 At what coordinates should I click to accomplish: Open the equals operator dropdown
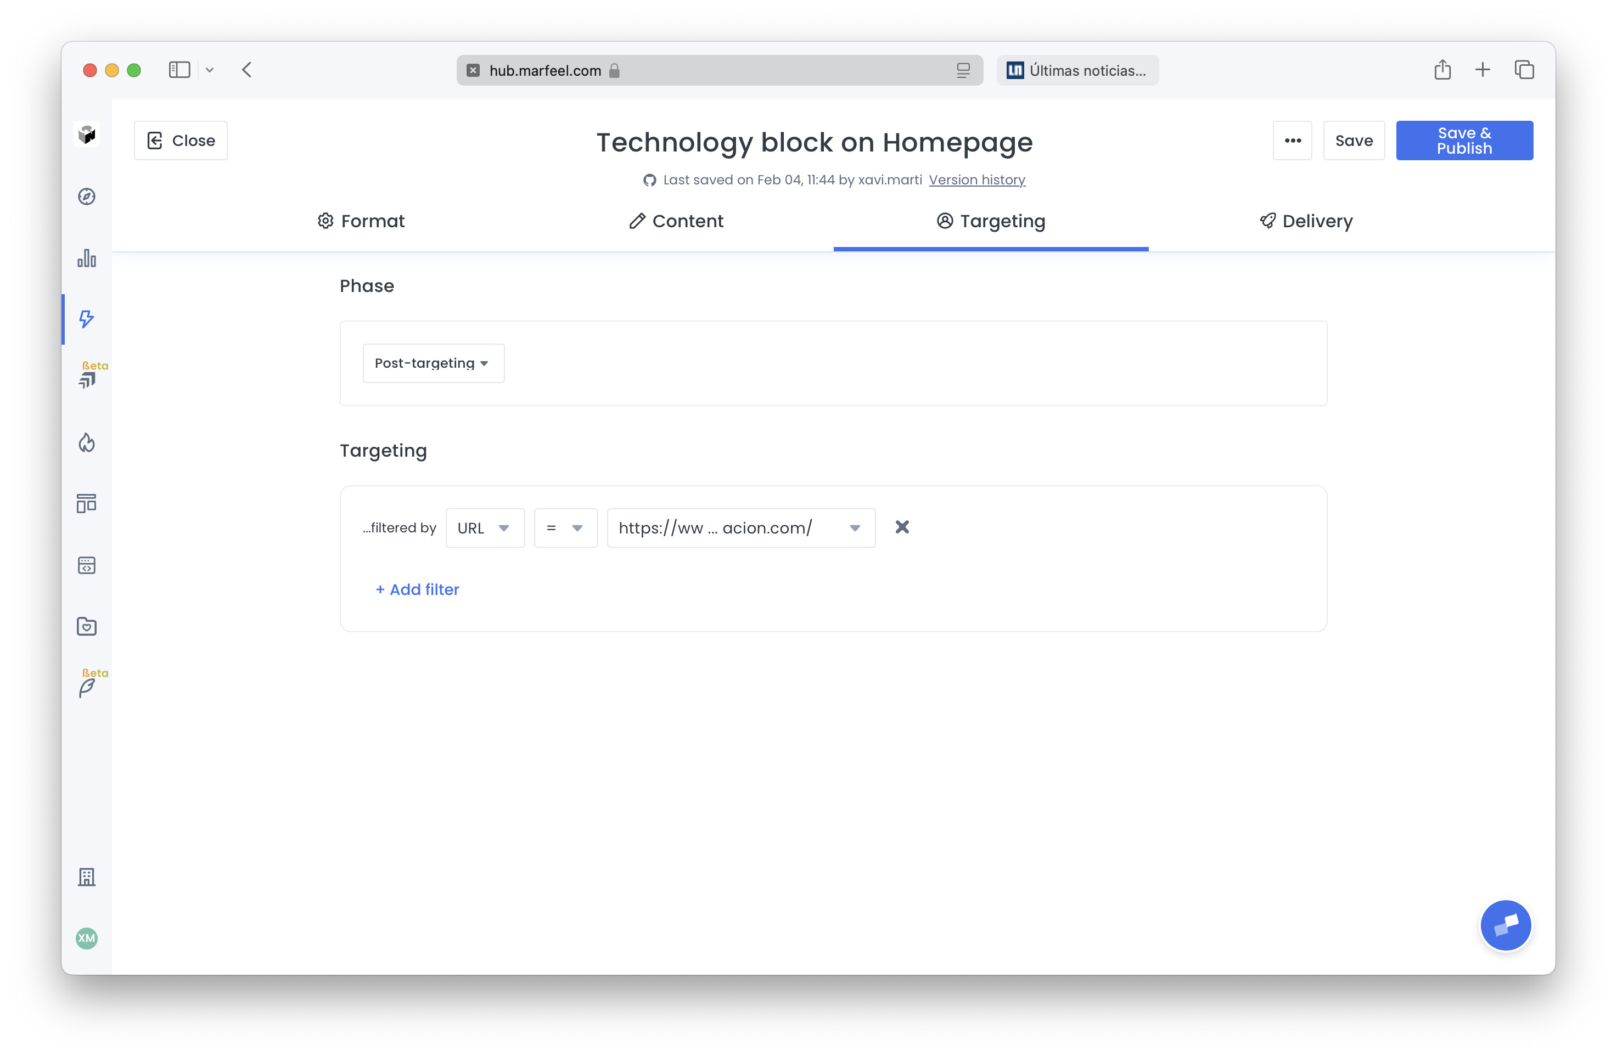(x=565, y=527)
